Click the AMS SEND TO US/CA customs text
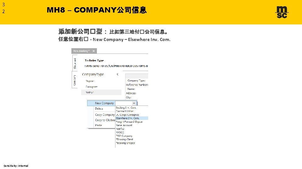The width and height of the screenshot is (302, 169). (116, 66)
